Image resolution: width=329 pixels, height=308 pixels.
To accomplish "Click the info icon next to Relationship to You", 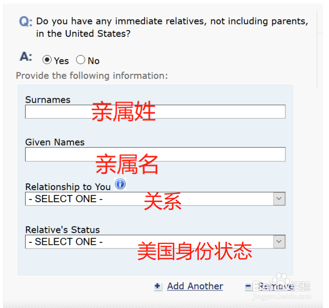I will click(120, 184).
